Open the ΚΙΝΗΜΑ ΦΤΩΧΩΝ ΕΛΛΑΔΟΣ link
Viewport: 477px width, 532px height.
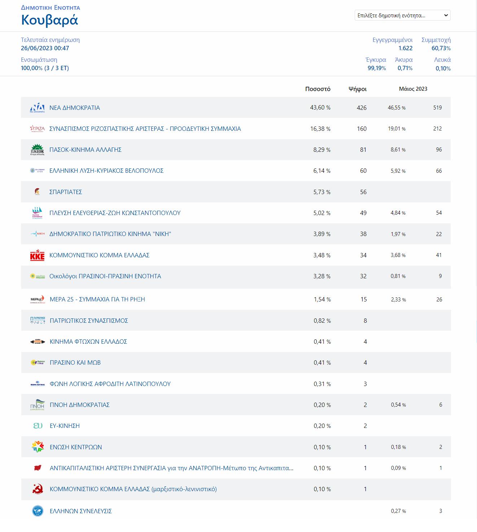click(x=88, y=342)
